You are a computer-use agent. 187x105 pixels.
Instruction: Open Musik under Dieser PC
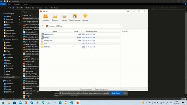click(x=8, y=71)
